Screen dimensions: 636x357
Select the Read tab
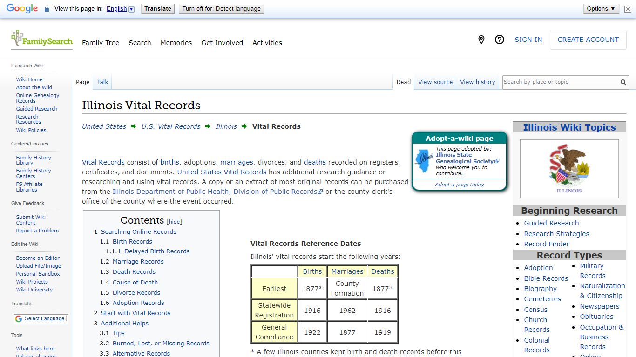404,82
